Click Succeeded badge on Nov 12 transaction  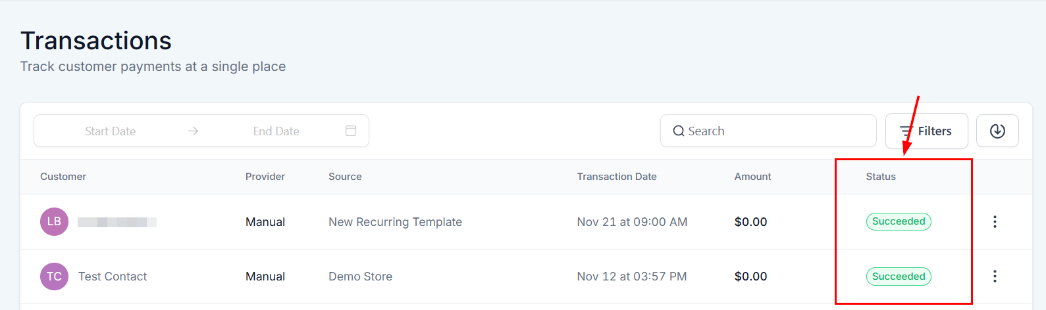[x=899, y=277]
